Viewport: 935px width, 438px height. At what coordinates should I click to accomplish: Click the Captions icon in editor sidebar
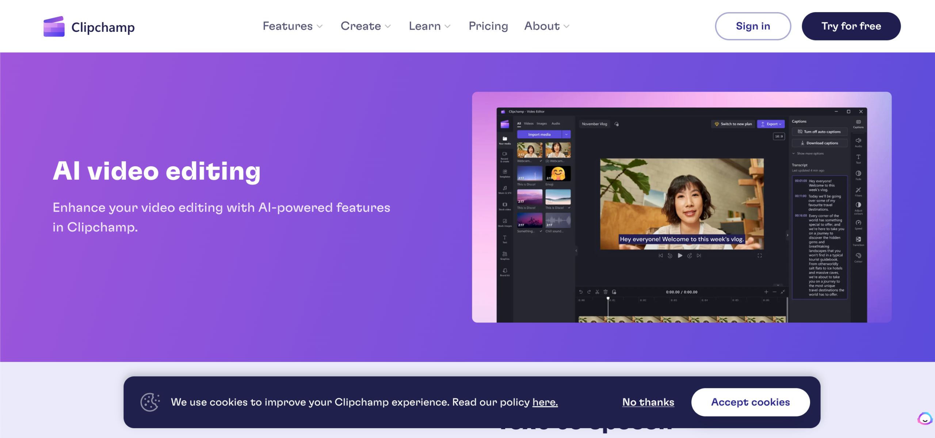pos(858,123)
